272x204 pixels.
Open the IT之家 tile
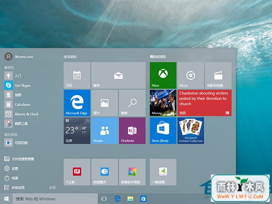coord(77,172)
